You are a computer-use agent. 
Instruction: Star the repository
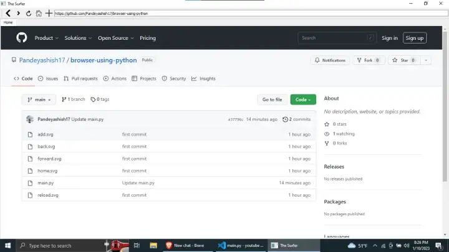404,60
